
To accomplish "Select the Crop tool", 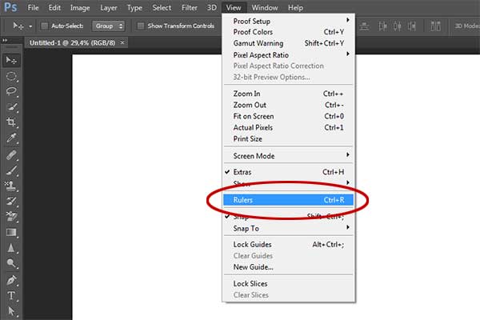I will (11, 122).
